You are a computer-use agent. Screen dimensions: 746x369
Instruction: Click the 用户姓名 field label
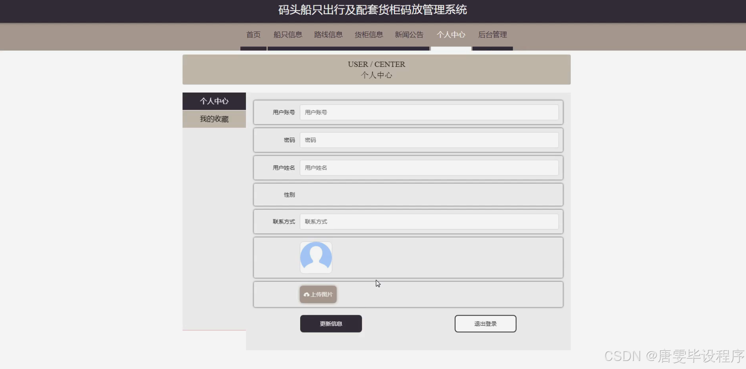(284, 168)
